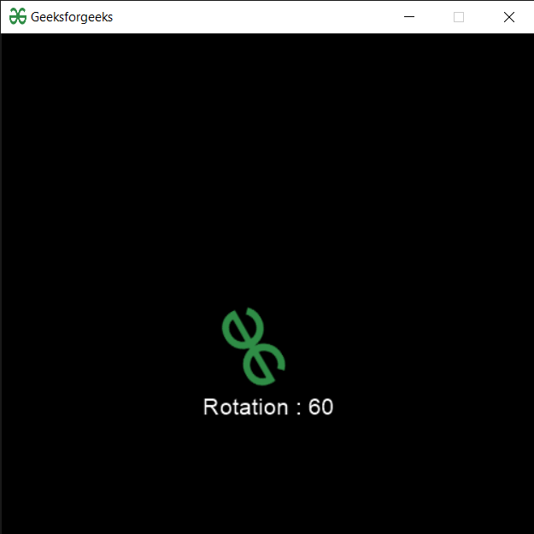
Task: Click the 'Geeksforgeeks' window title text
Action: click(72, 17)
